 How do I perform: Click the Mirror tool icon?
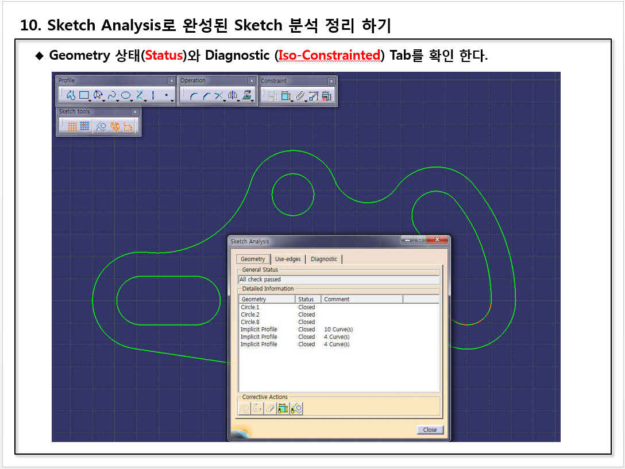click(x=233, y=96)
